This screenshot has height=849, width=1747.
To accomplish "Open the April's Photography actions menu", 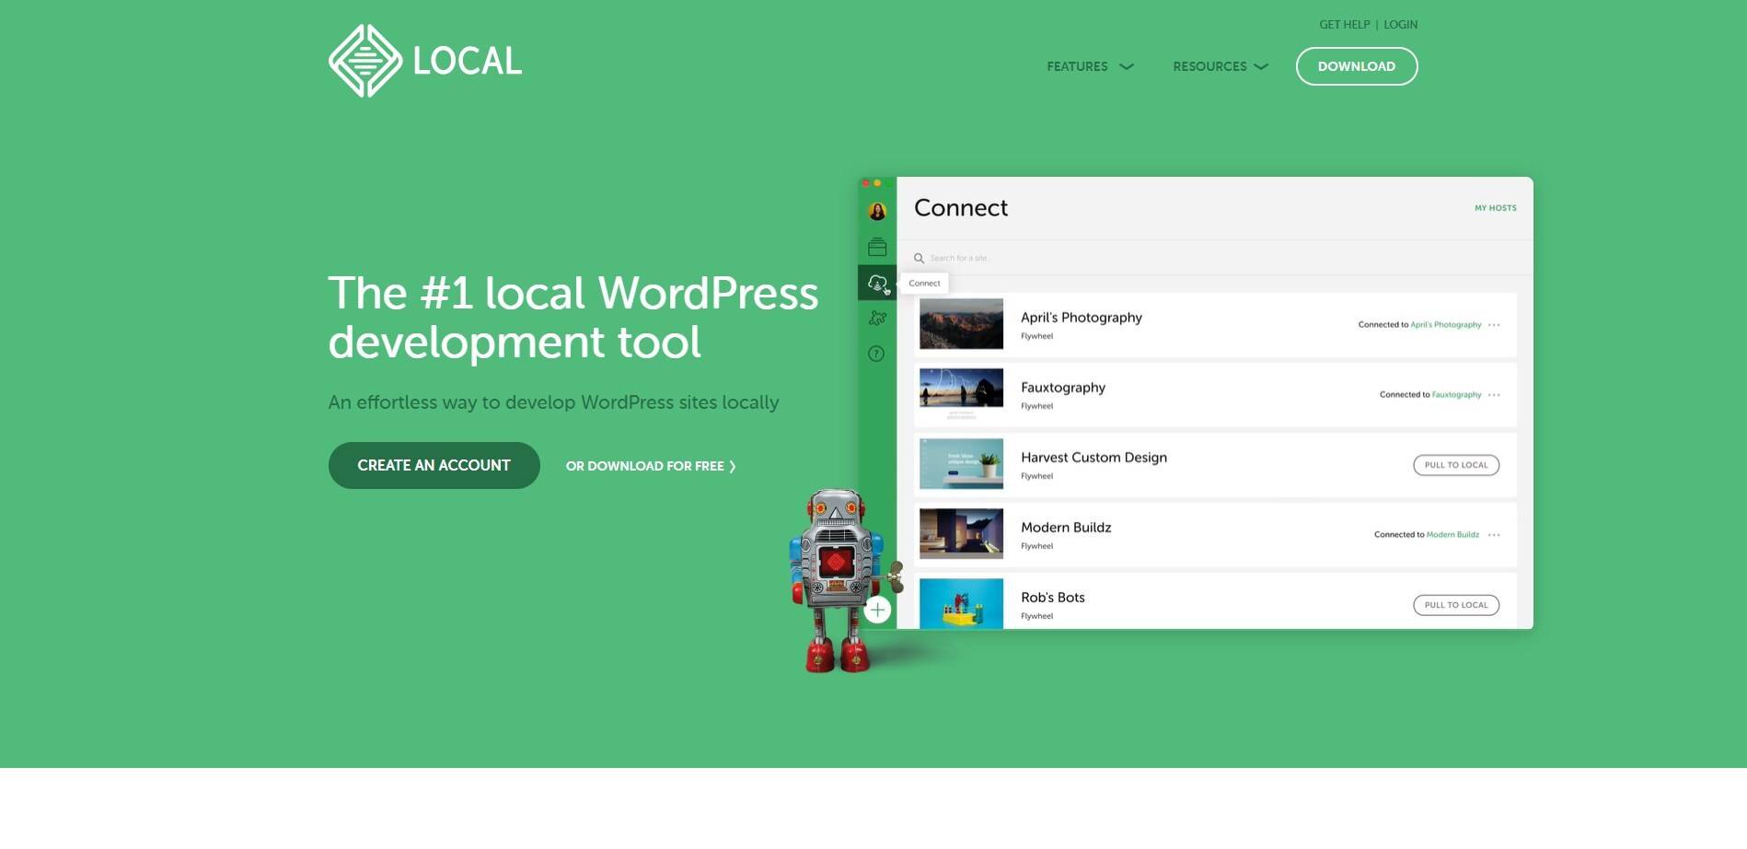I will (1495, 324).
